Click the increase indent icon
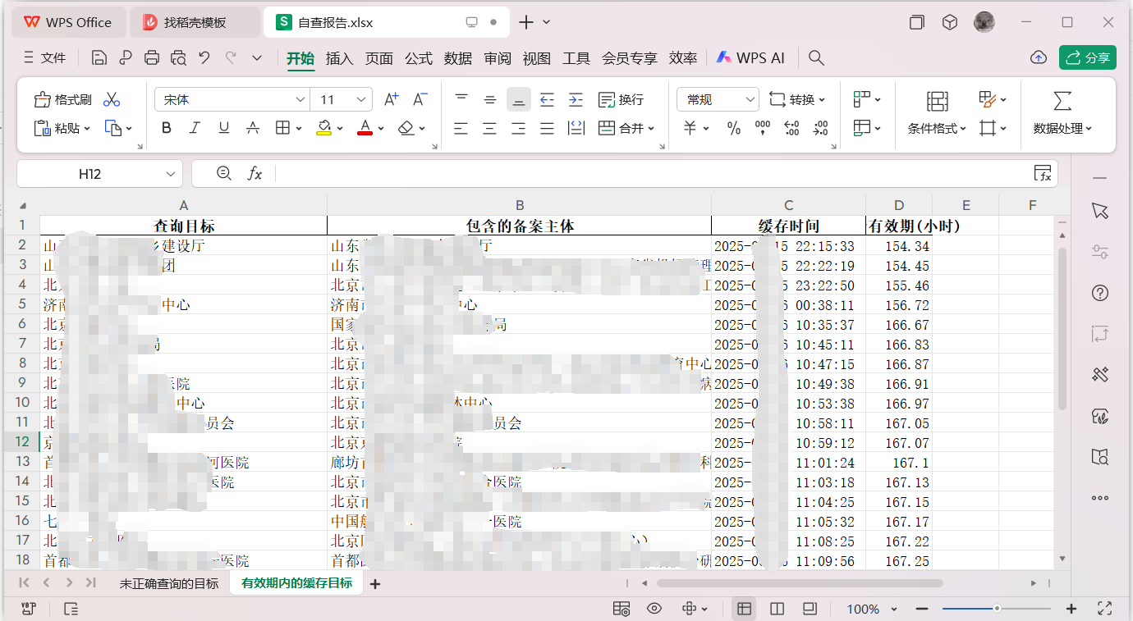The image size is (1133, 621). click(576, 99)
